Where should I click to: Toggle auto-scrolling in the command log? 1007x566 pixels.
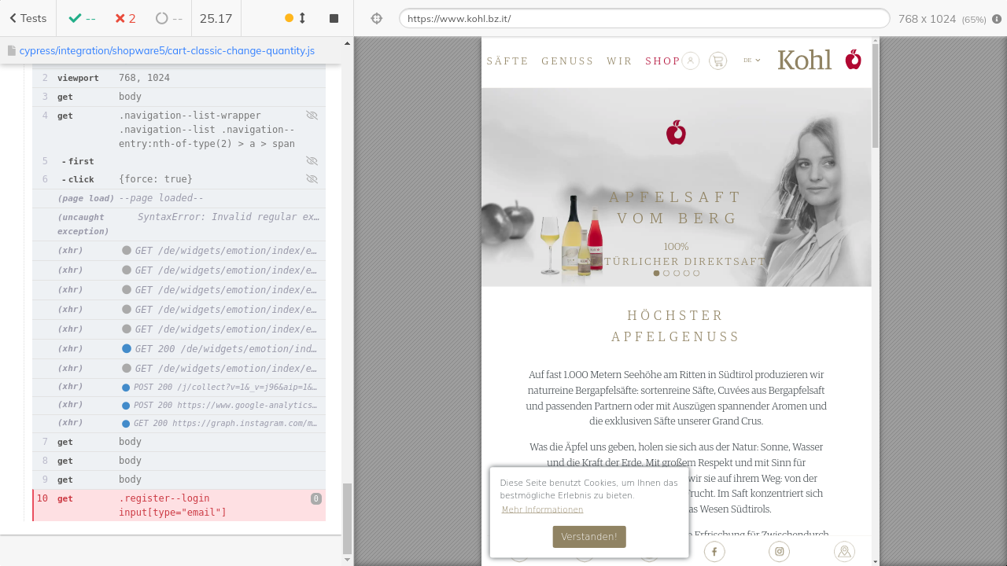tap(296, 18)
